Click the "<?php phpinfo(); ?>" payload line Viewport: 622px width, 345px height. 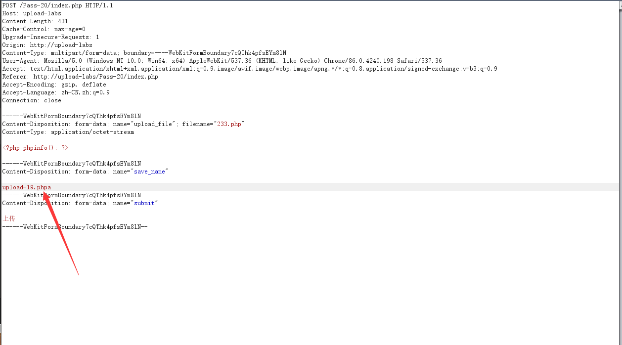(x=35, y=148)
